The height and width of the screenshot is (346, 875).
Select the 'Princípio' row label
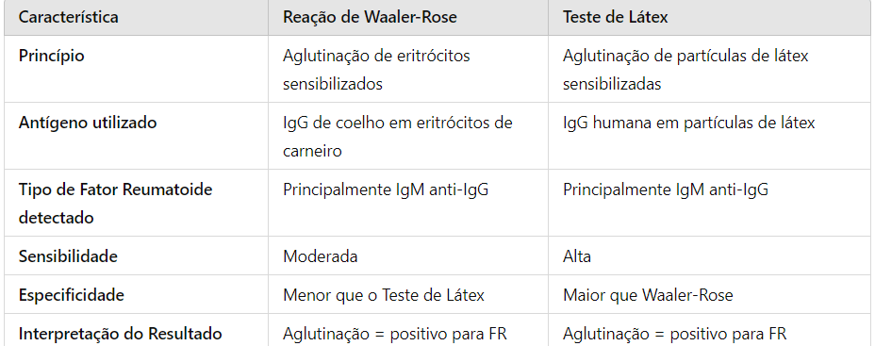51,56
